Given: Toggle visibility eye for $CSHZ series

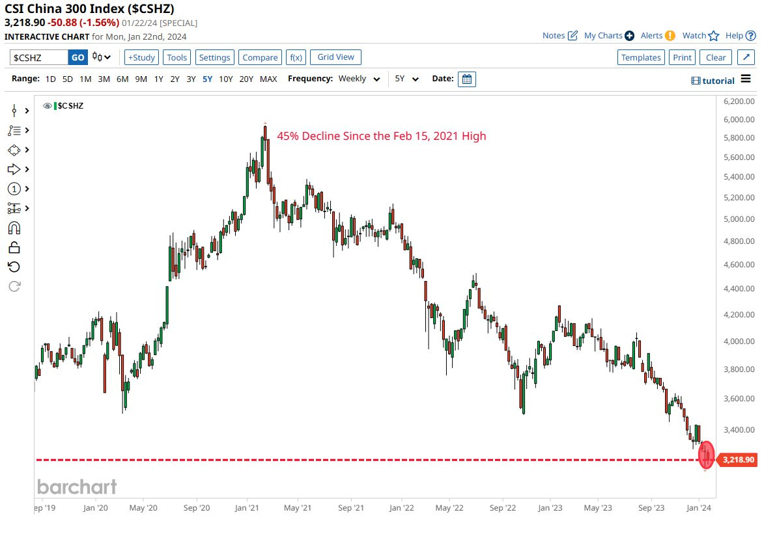Looking at the screenshot, I should (x=48, y=105).
